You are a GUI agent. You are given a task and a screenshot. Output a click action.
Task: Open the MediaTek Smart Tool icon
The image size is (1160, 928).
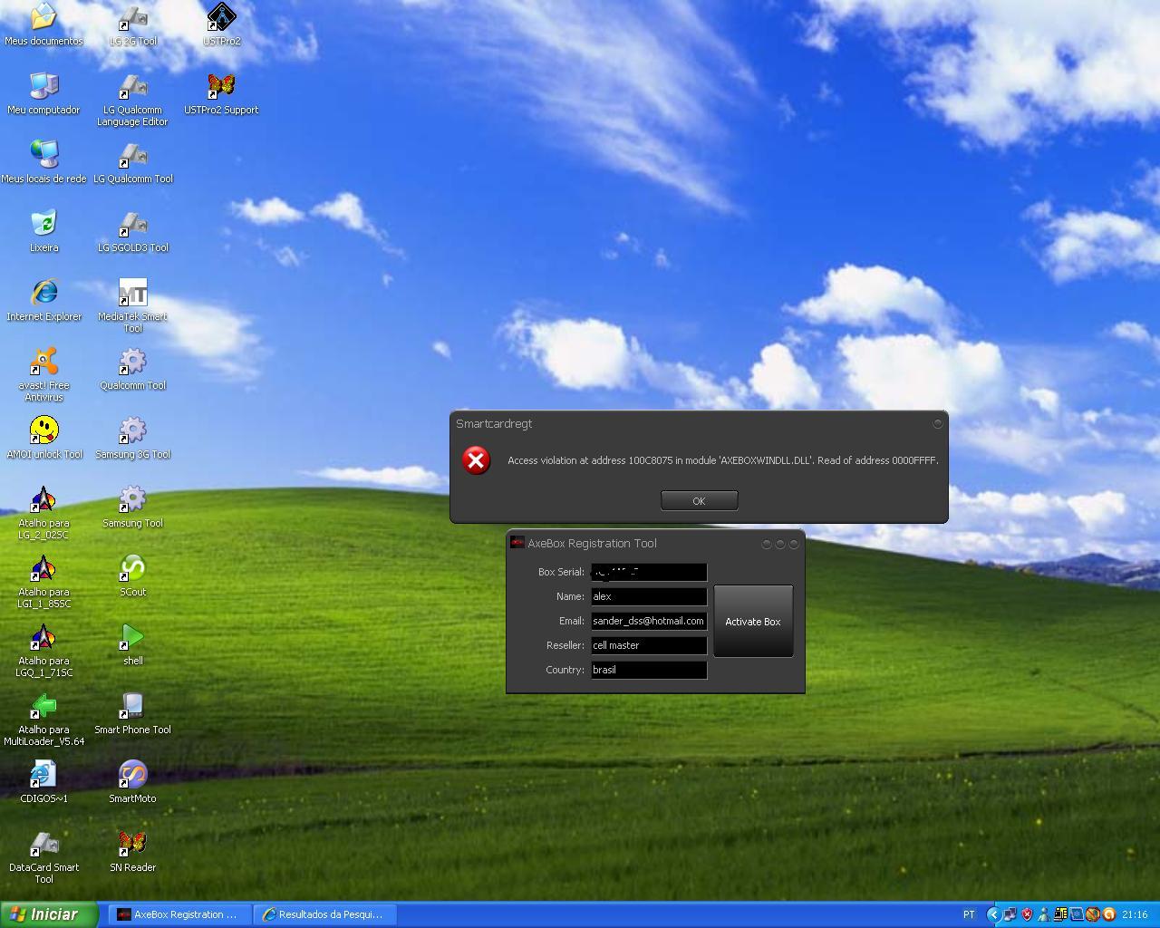click(133, 294)
